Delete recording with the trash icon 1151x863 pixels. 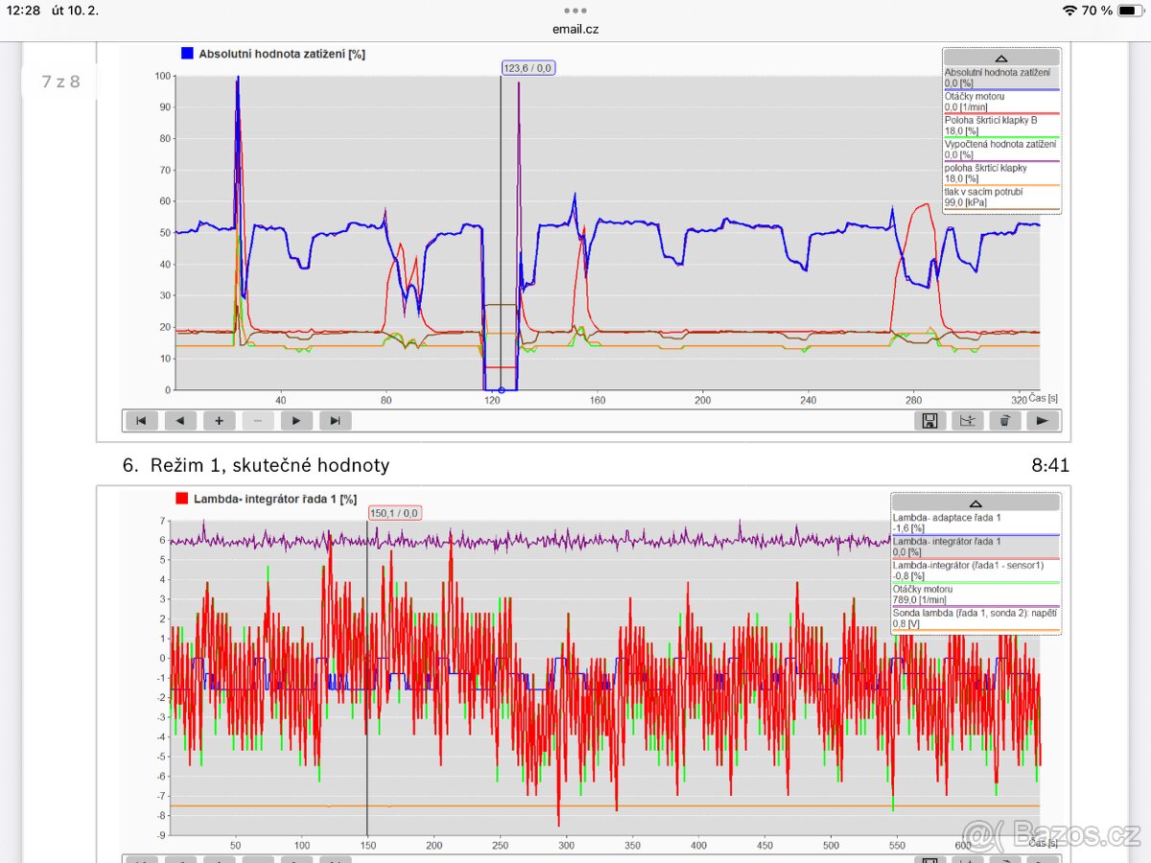pyautogui.click(x=1004, y=420)
